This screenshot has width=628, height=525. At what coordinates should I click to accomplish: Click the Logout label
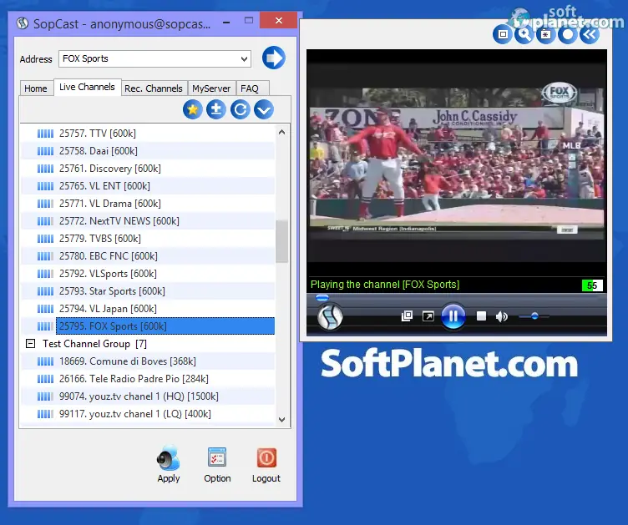click(266, 478)
